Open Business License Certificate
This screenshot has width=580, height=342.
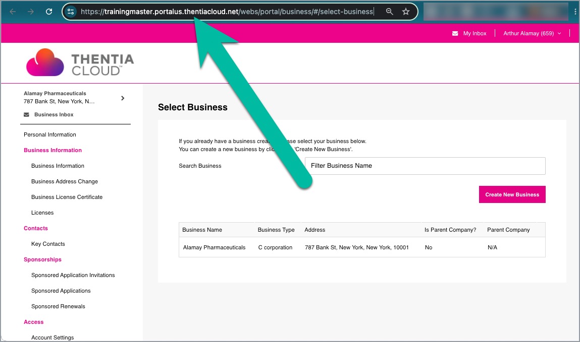pyautogui.click(x=67, y=197)
